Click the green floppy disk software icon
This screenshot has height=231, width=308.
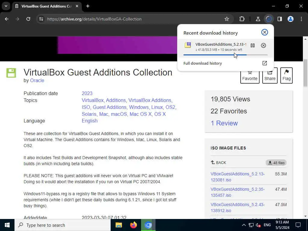click(11, 73)
